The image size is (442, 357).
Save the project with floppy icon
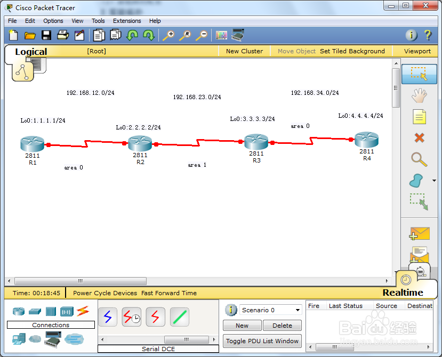tap(46, 35)
